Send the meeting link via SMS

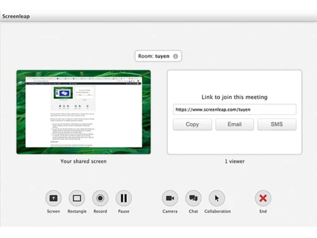(276, 124)
